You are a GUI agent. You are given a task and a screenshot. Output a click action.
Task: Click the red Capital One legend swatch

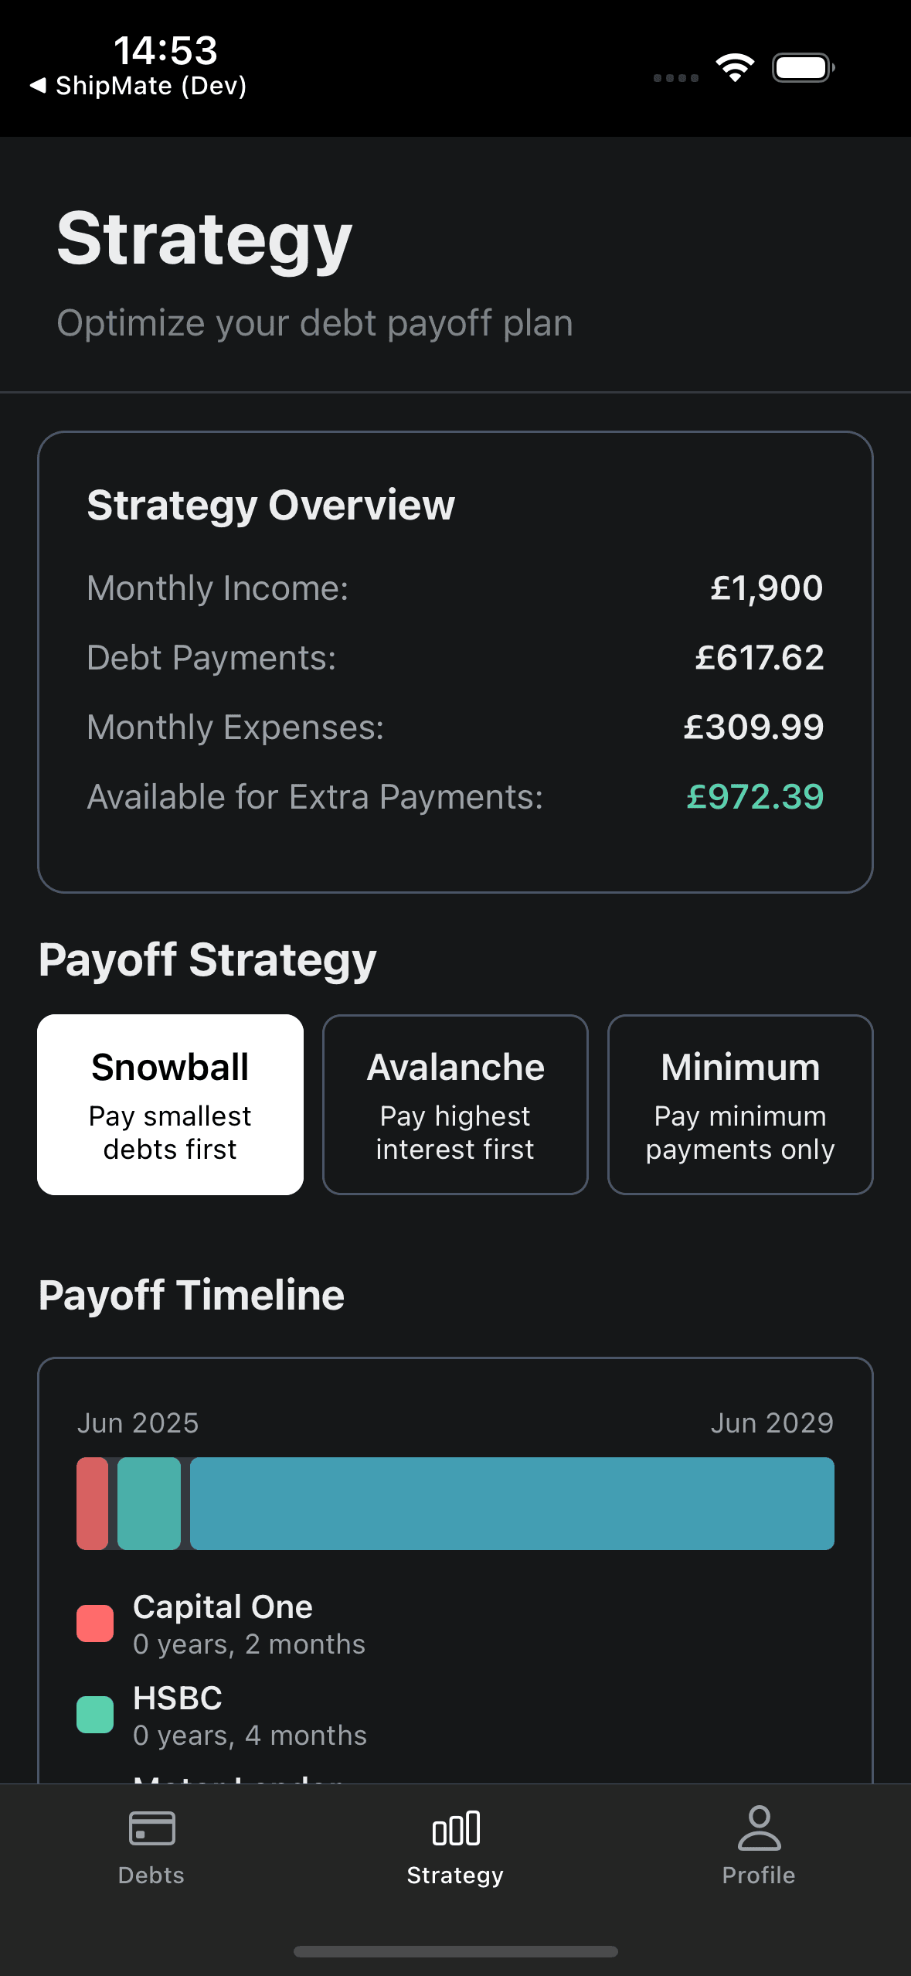click(x=95, y=1623)
